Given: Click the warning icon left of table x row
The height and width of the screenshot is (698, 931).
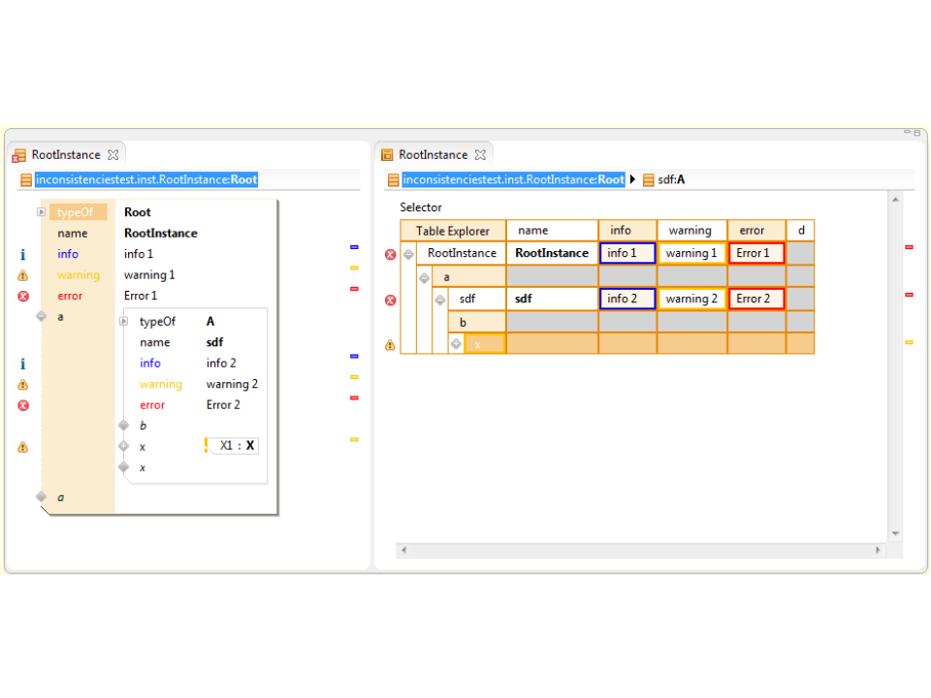Looking at the screenshot, I should 390,344.
